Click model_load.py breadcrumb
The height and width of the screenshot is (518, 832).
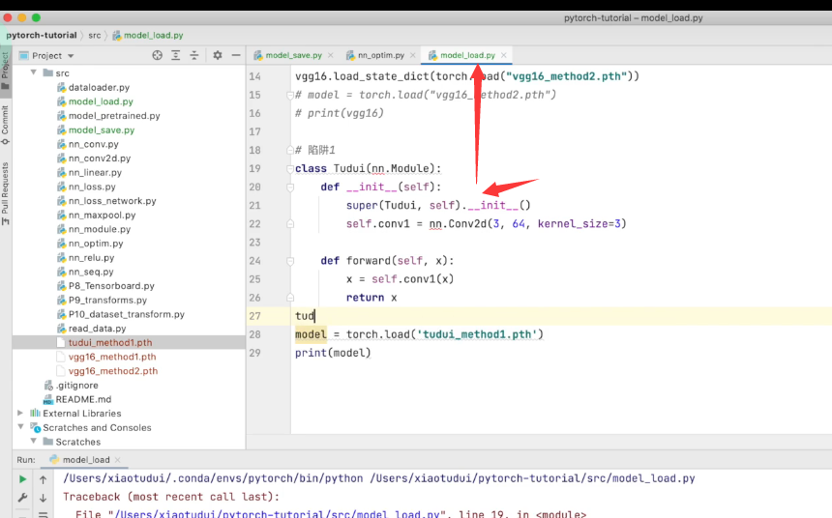(154, 35)
